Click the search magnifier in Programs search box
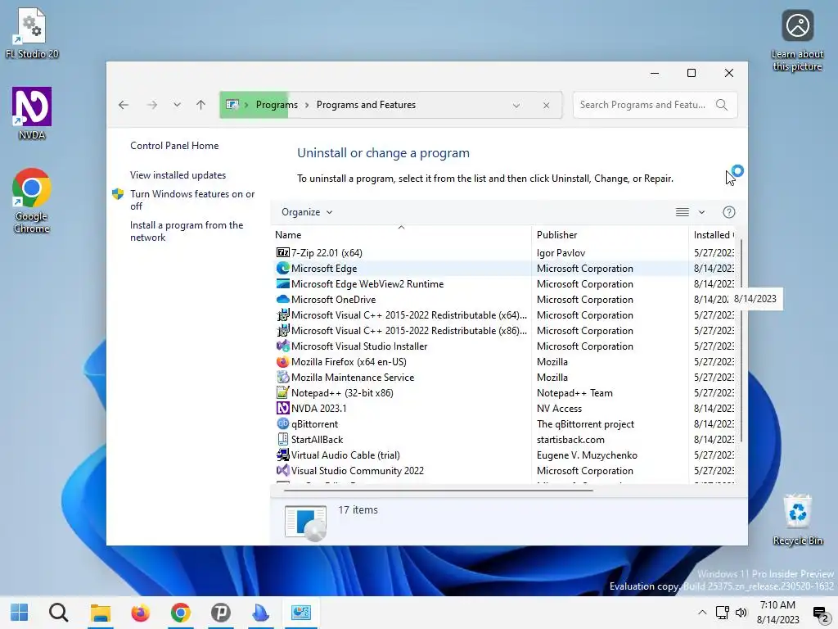Image resolution: width=838 pixels, height=629 pixels. [722, 105]
